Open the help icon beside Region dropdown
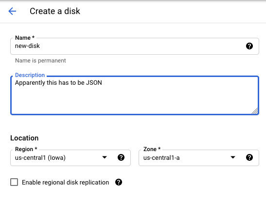The image size is (266, 200). coord(121,157)
